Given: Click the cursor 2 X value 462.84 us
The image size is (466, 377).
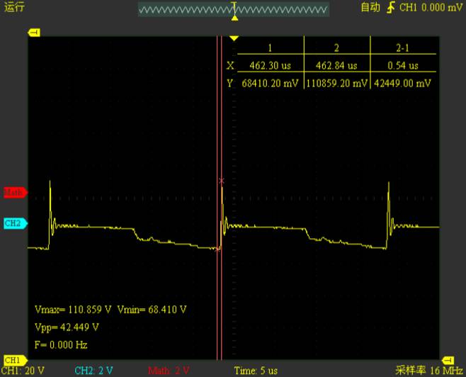Looking at the screenshot, I should point(336,66).
